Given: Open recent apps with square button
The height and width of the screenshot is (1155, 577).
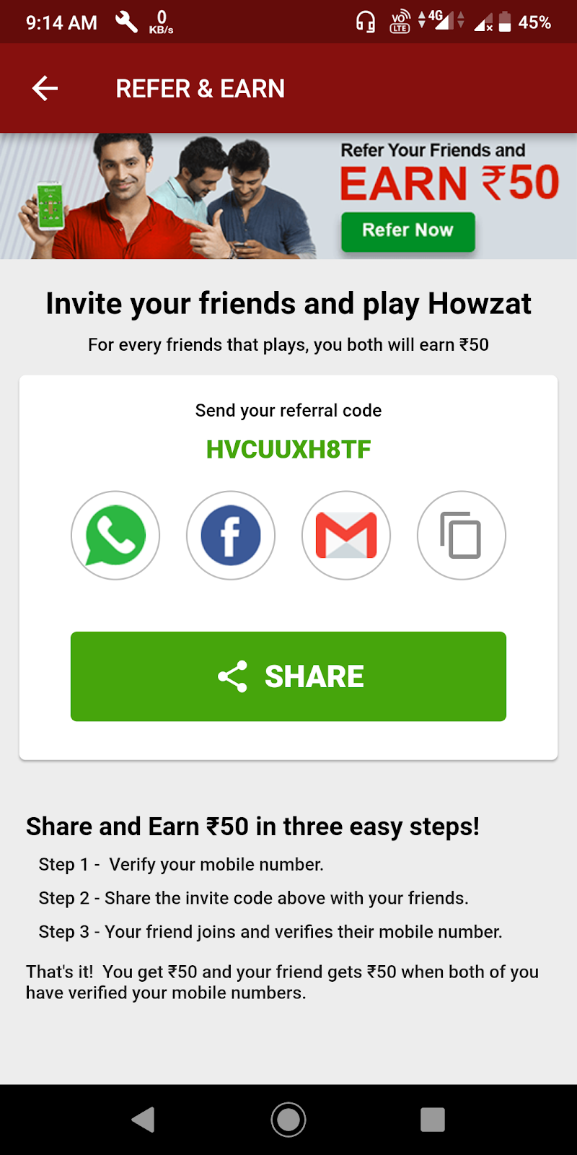Looking at the screenshot, I should pos(433,1120).
